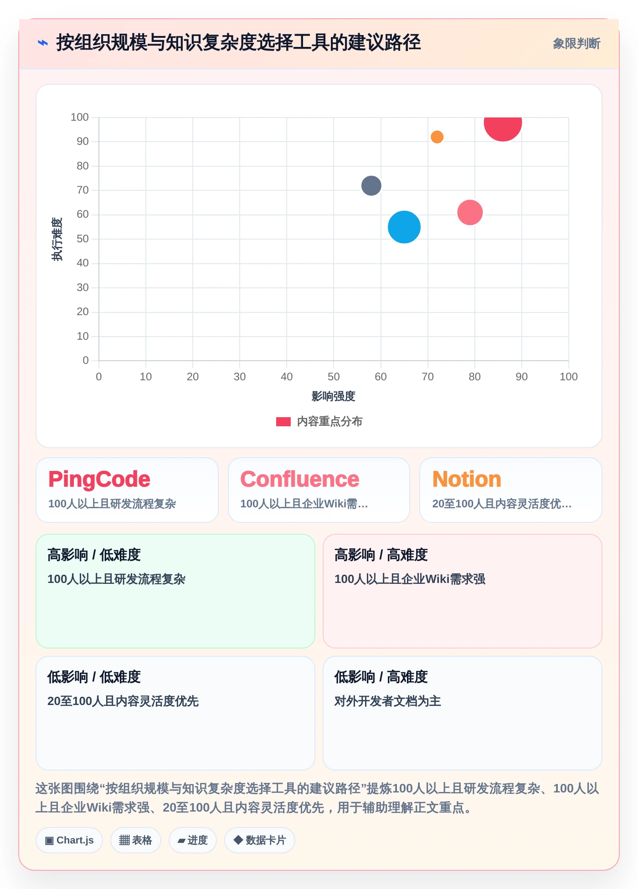Viewport: 638px width, 889px height.
Task: Open the Notion data card
Action: (x=511, y=490)
